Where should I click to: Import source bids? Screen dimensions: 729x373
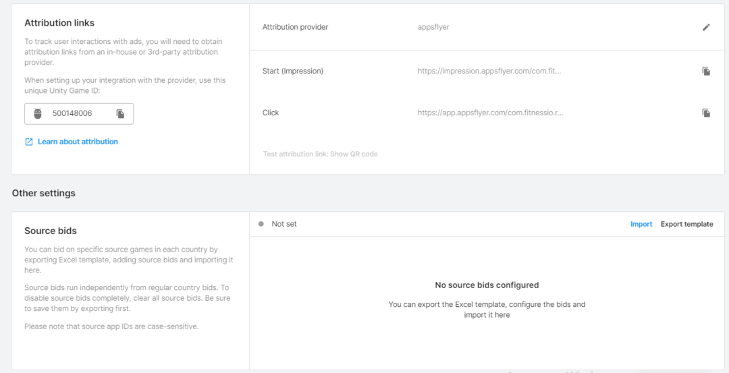(x=641, y=224)
